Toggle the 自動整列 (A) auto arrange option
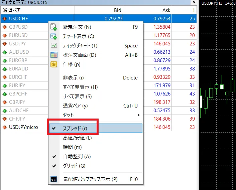Viewport: 236px width, 190px height. [96, 157]
